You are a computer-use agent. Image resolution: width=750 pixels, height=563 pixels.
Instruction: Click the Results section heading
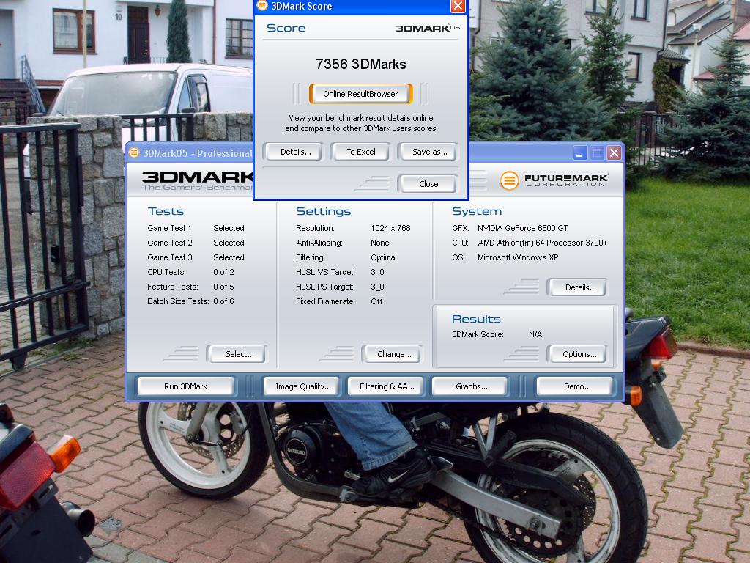point(476,319)
